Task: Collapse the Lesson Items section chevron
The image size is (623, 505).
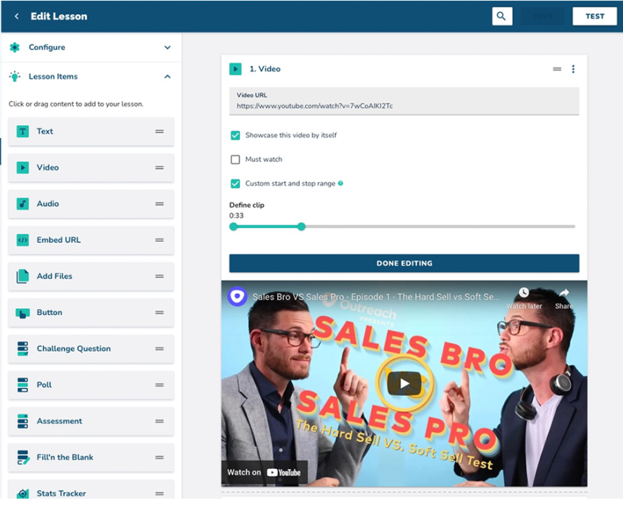Action: click(167, 76)
